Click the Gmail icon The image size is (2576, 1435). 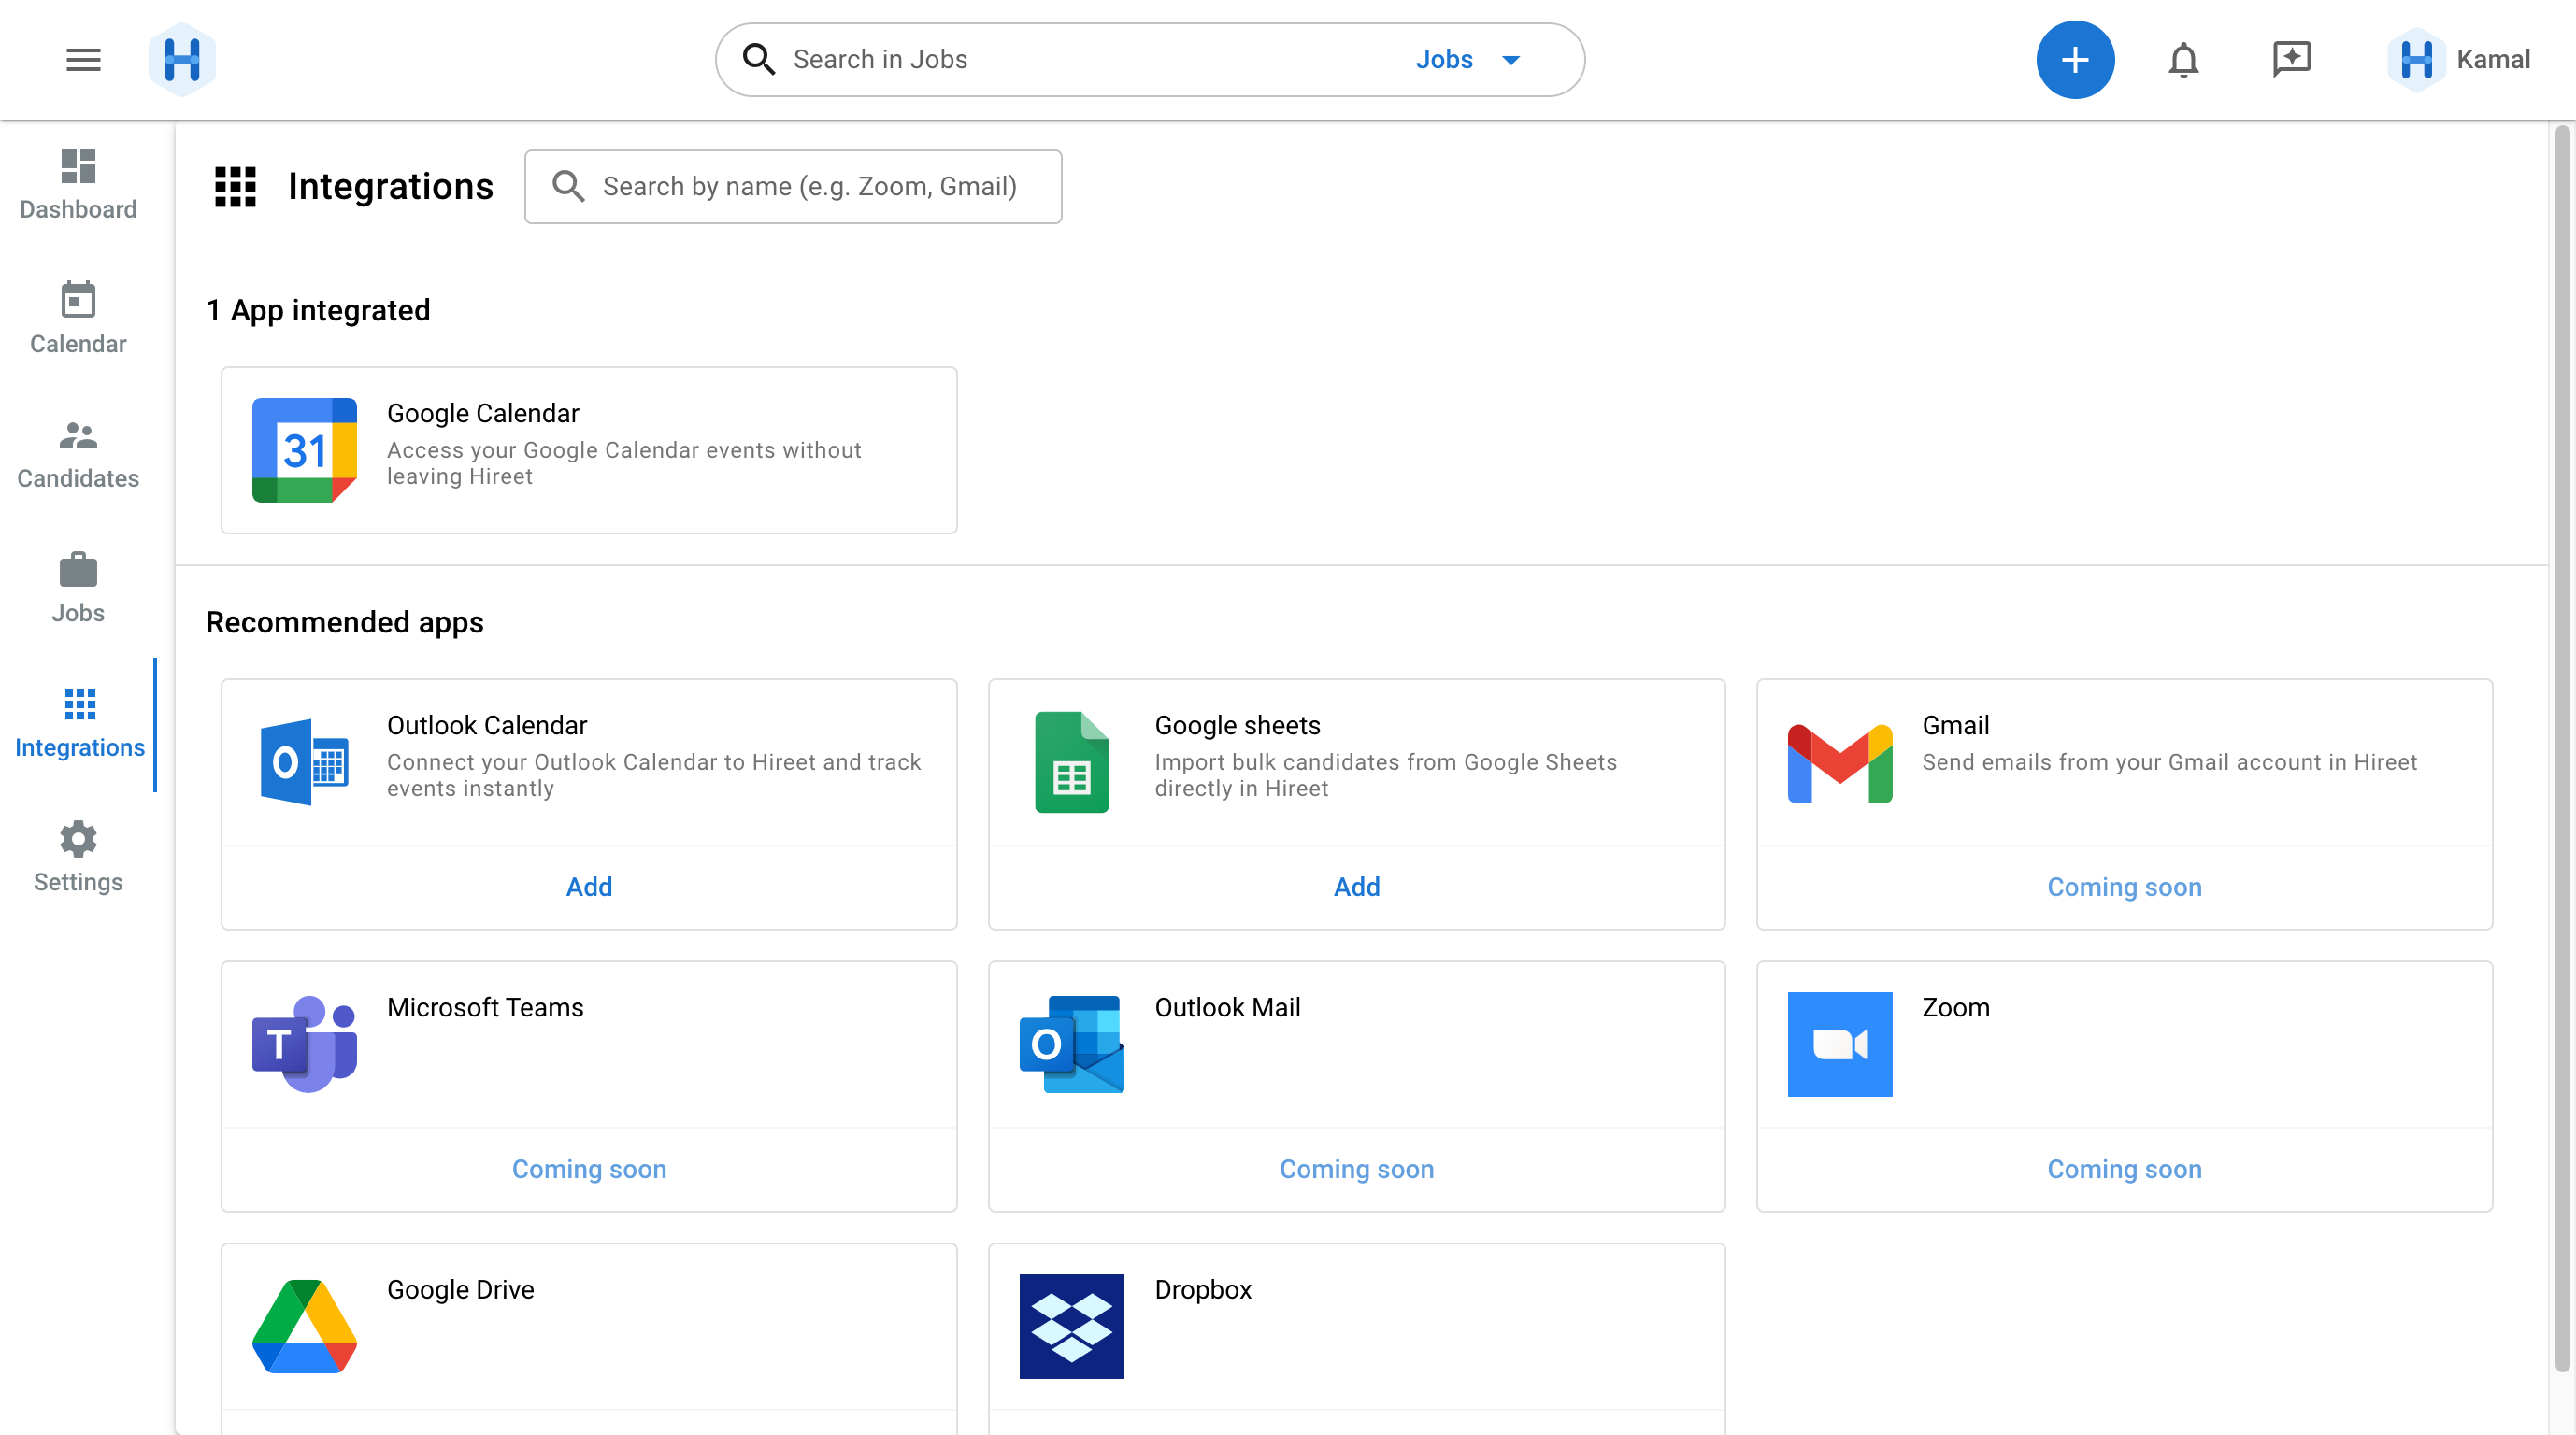pyautogui.click(x=1839, y=762)
